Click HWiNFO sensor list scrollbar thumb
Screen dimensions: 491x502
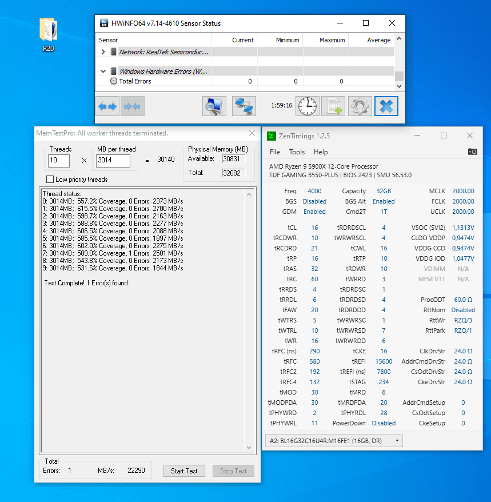[x=399, y=76]
